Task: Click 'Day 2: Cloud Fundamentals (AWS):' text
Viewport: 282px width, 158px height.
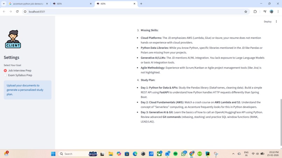Action: point(162,103)
